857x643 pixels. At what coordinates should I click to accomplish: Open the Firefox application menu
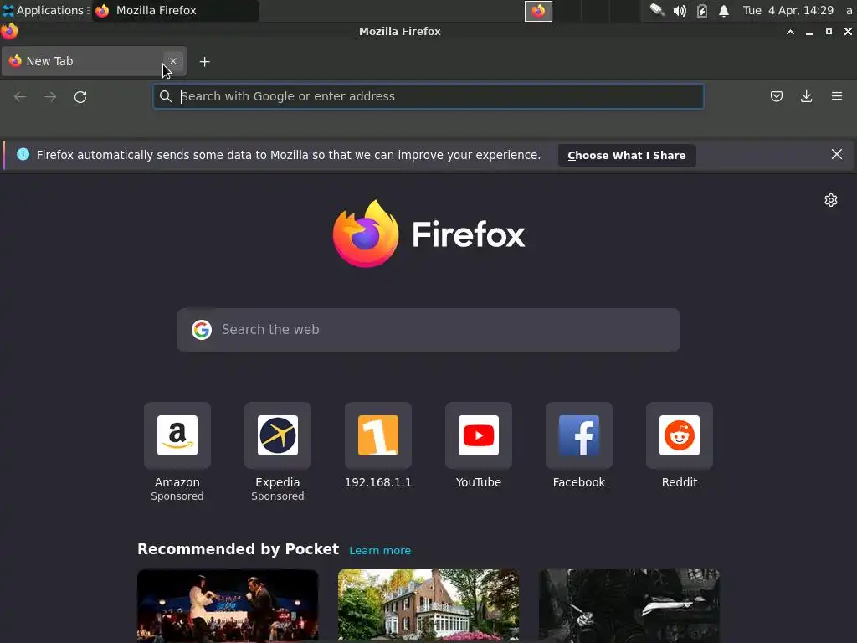pyautogui.click(x=837, y=96)
